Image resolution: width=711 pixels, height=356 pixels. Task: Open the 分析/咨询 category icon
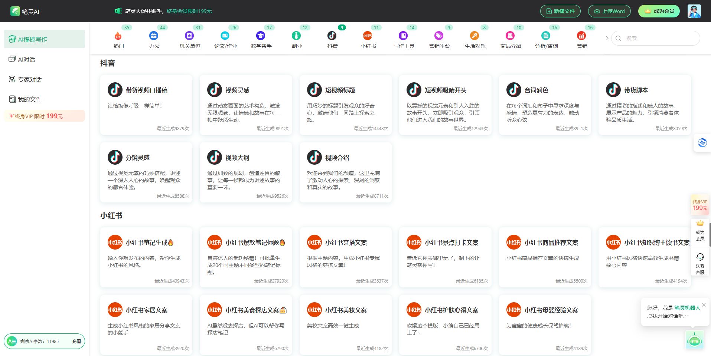tap(546, 36)
